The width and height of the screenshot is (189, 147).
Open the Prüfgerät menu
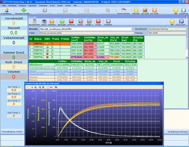click(x=22, y=6)
